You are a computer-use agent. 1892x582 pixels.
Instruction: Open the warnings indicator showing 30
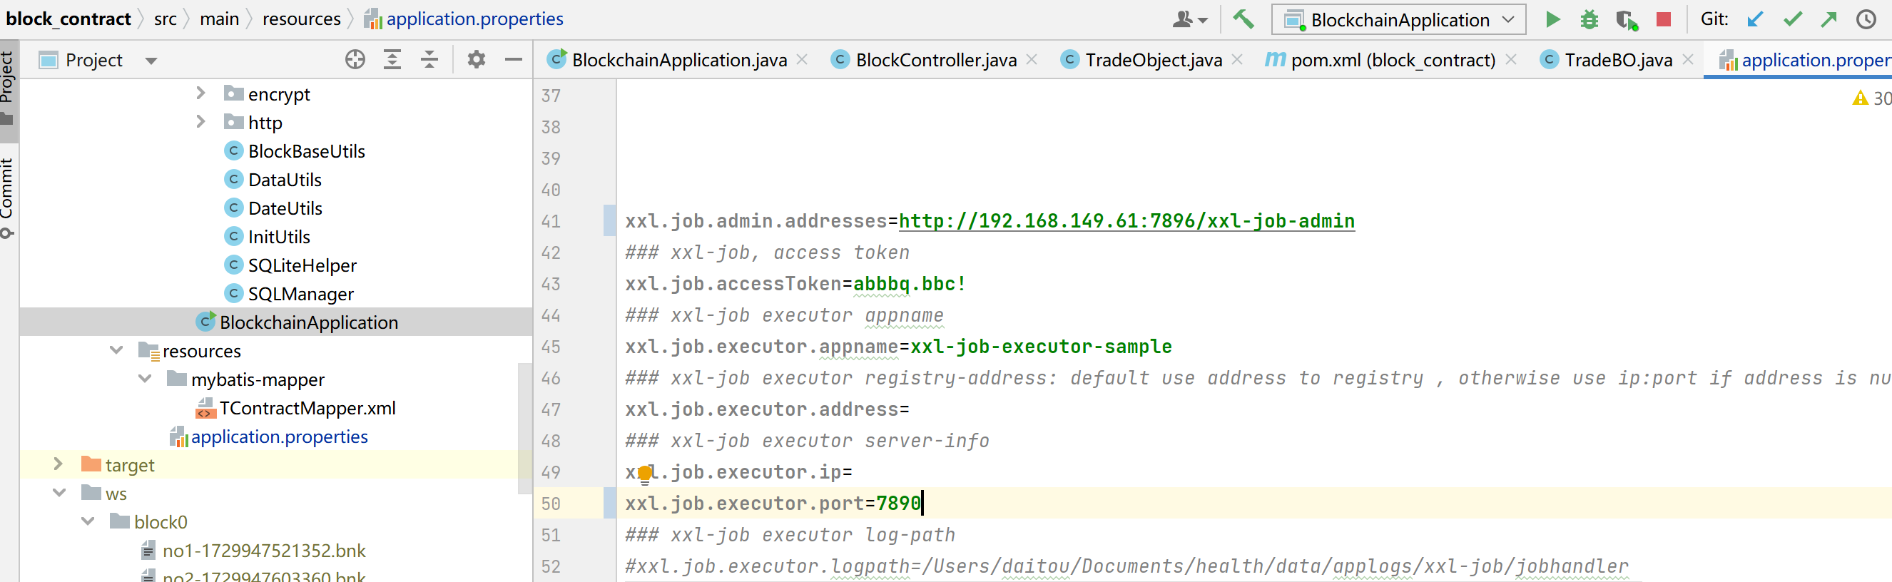[x=1871, y=98]
